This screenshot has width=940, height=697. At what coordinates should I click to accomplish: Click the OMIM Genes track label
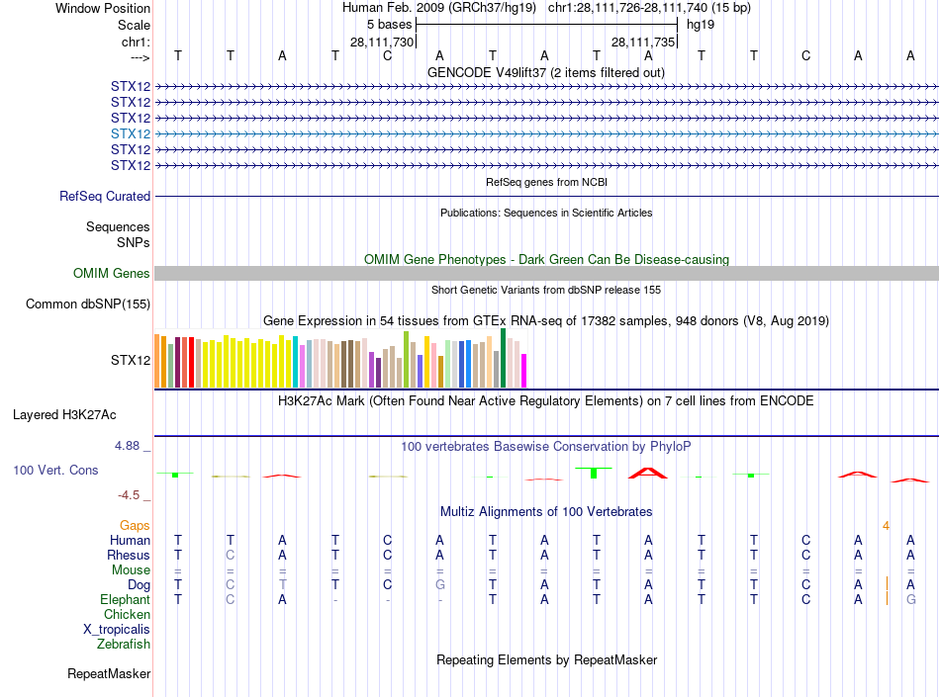tap(111, 273)
